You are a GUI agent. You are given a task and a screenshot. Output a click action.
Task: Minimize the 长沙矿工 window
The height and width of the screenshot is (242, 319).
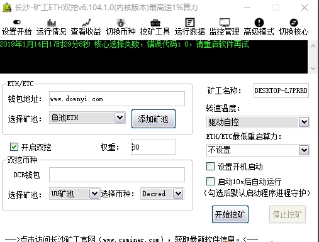(247, 8)
